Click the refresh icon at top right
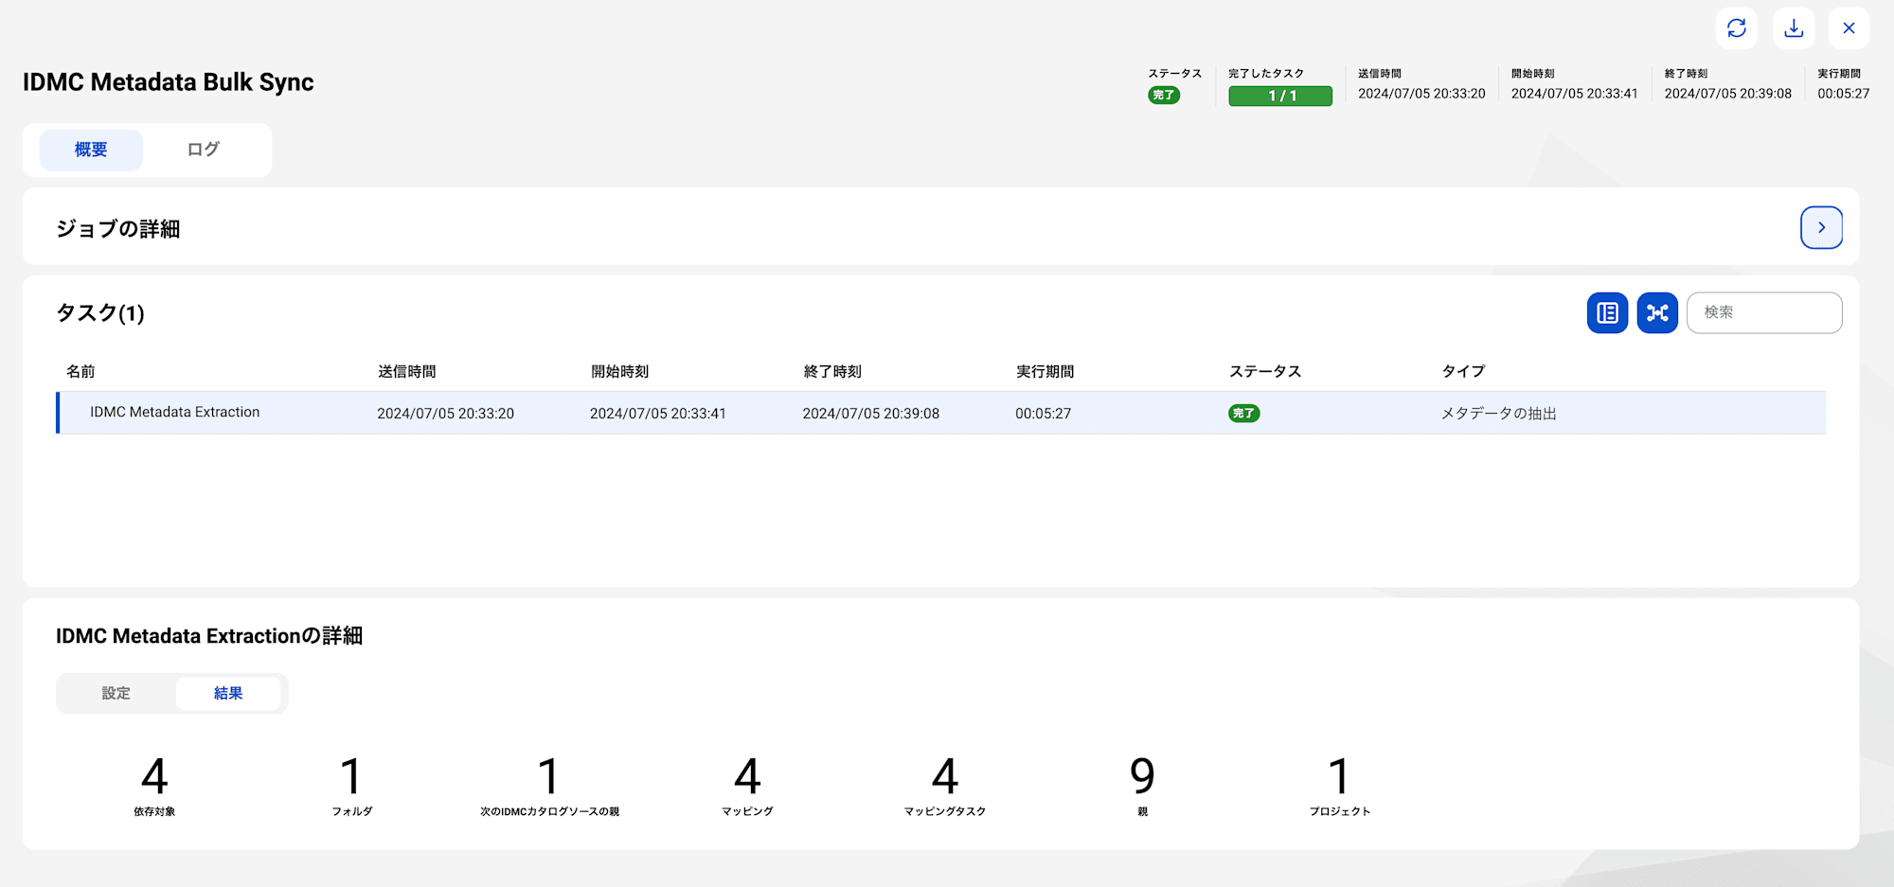 [1736, 28]
